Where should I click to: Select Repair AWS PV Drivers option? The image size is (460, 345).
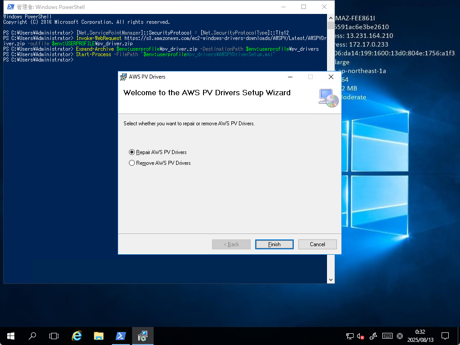[x=132, y=152]
